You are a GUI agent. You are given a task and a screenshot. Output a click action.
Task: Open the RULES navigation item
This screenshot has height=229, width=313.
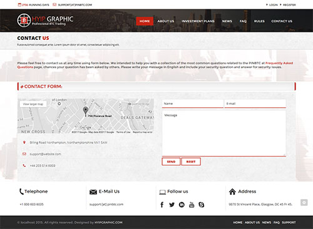(x=259, y=21)
